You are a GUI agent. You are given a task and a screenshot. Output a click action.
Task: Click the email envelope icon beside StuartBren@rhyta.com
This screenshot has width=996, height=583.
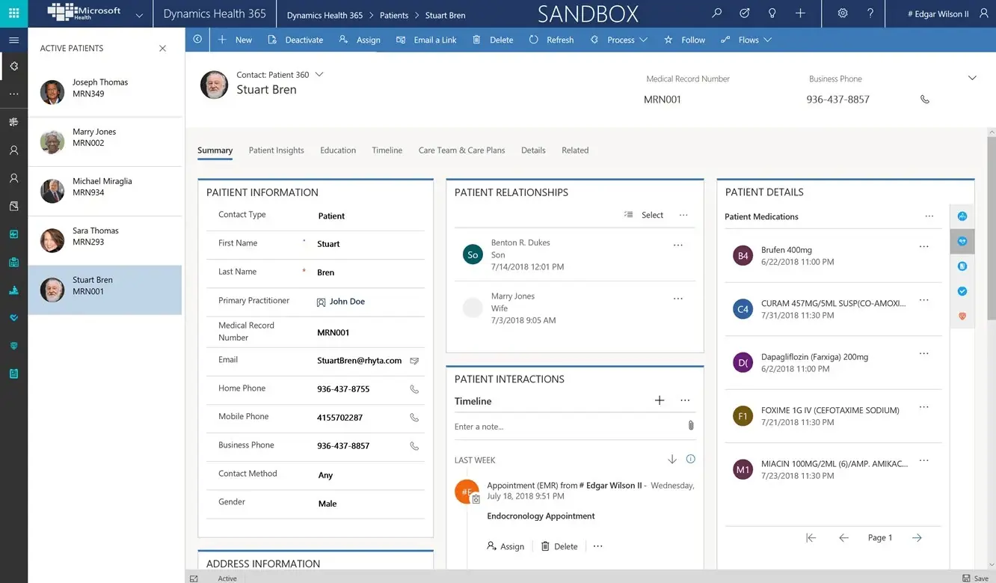click(x=414, y=361)
